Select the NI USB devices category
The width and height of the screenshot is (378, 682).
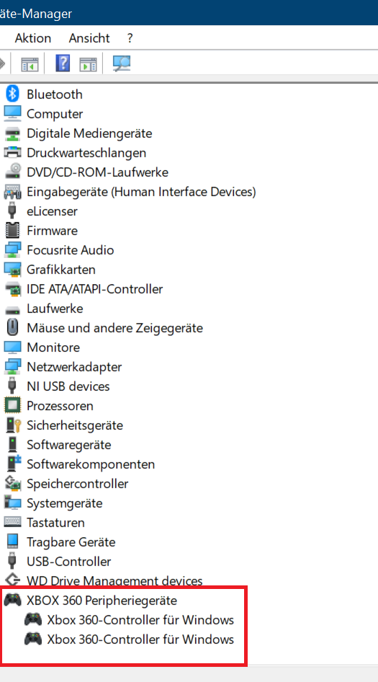click(68, 386)
